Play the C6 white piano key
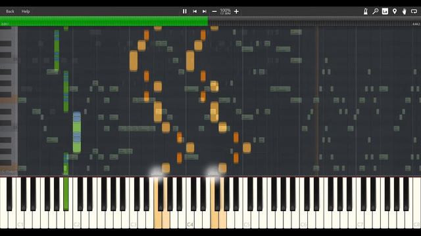The width and height of the screenshot is (421, 236). (303, 220)
